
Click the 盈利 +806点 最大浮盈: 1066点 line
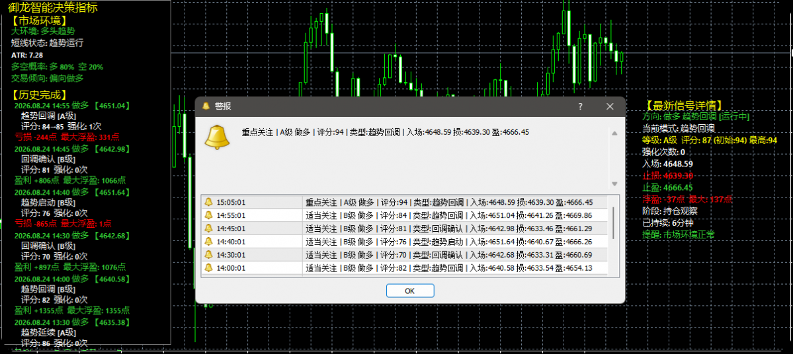[70, 180]
